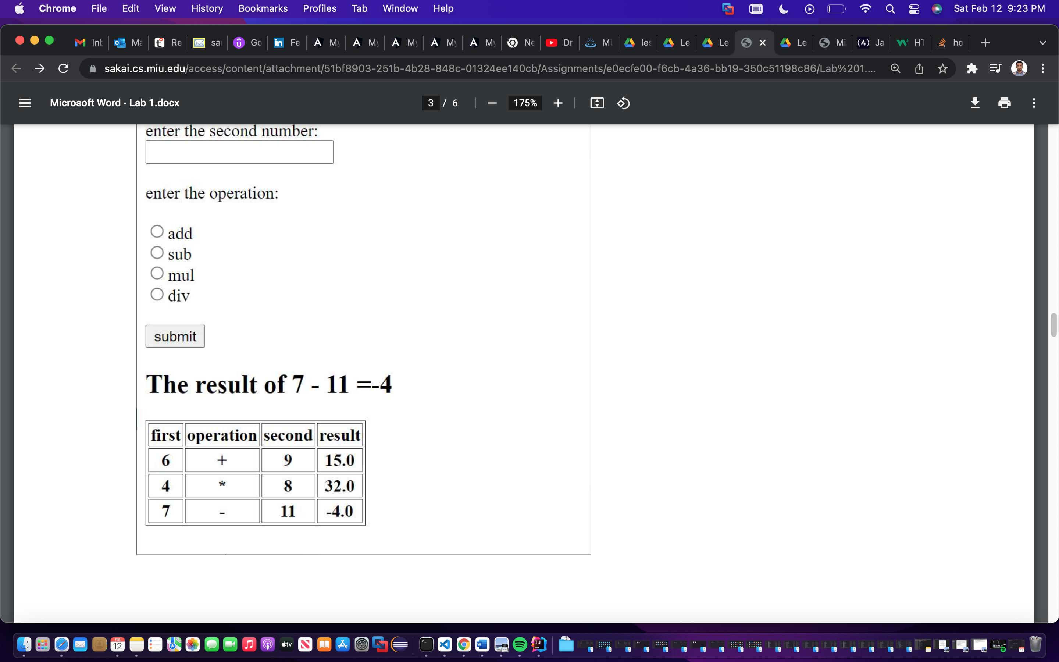Launch Spotify from the Dock
This screenshot has width=1059, height=662.
click(520, 644)
